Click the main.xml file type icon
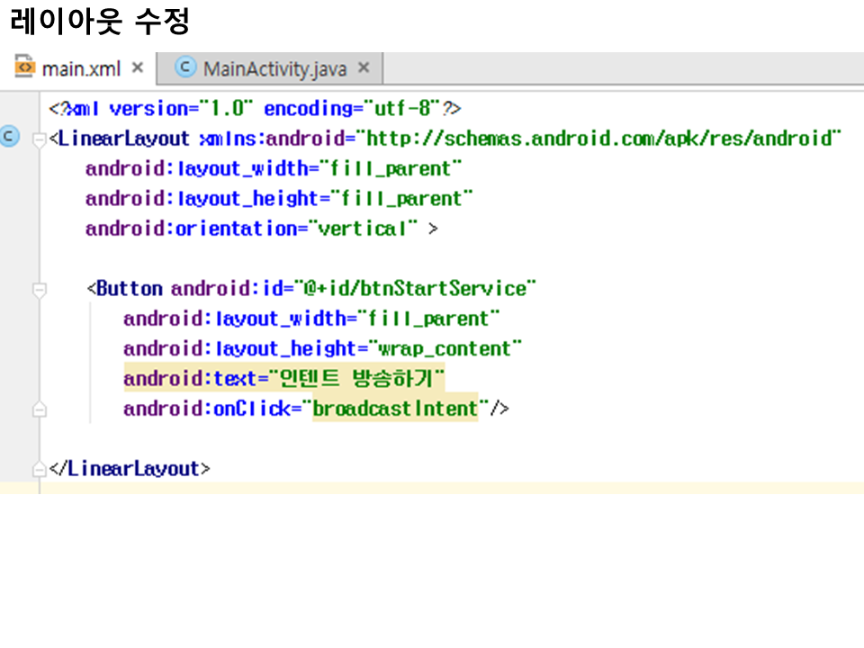This screenshot has width=864, height=648. pyautogui.click(x=25, y=68)
